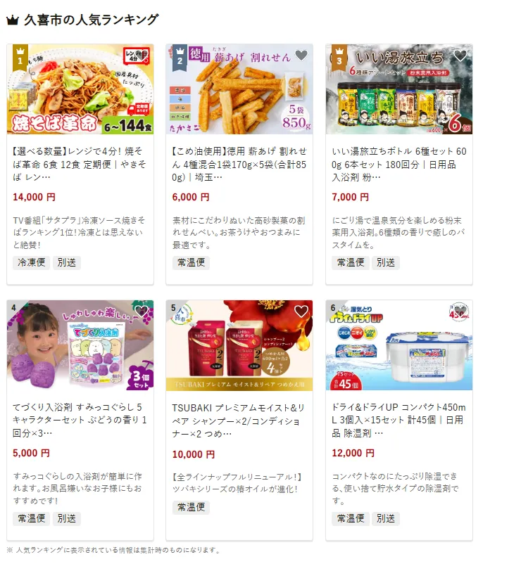
Task: Click heart icon on ドライ&ドライUP card
Action: pyautogui.click(x=460, y=312)
